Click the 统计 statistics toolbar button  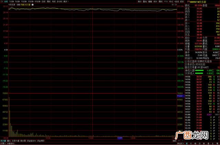155,1
